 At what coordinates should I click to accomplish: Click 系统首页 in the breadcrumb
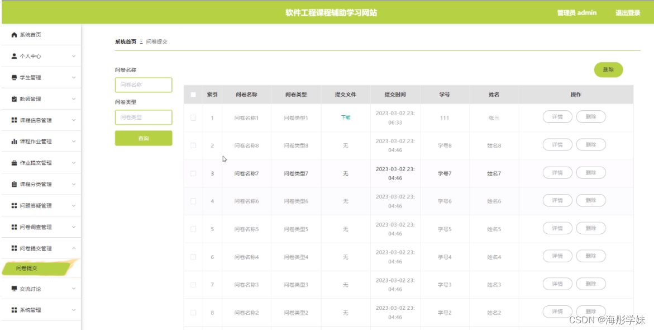point(126,42)
